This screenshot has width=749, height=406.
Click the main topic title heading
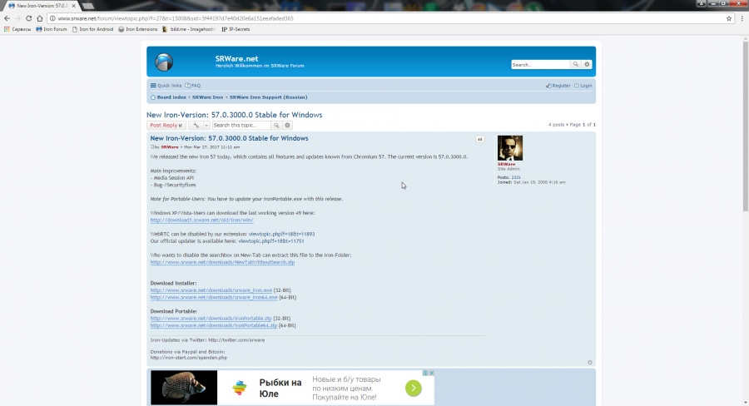pyautogui.click(x=234, y=115)
